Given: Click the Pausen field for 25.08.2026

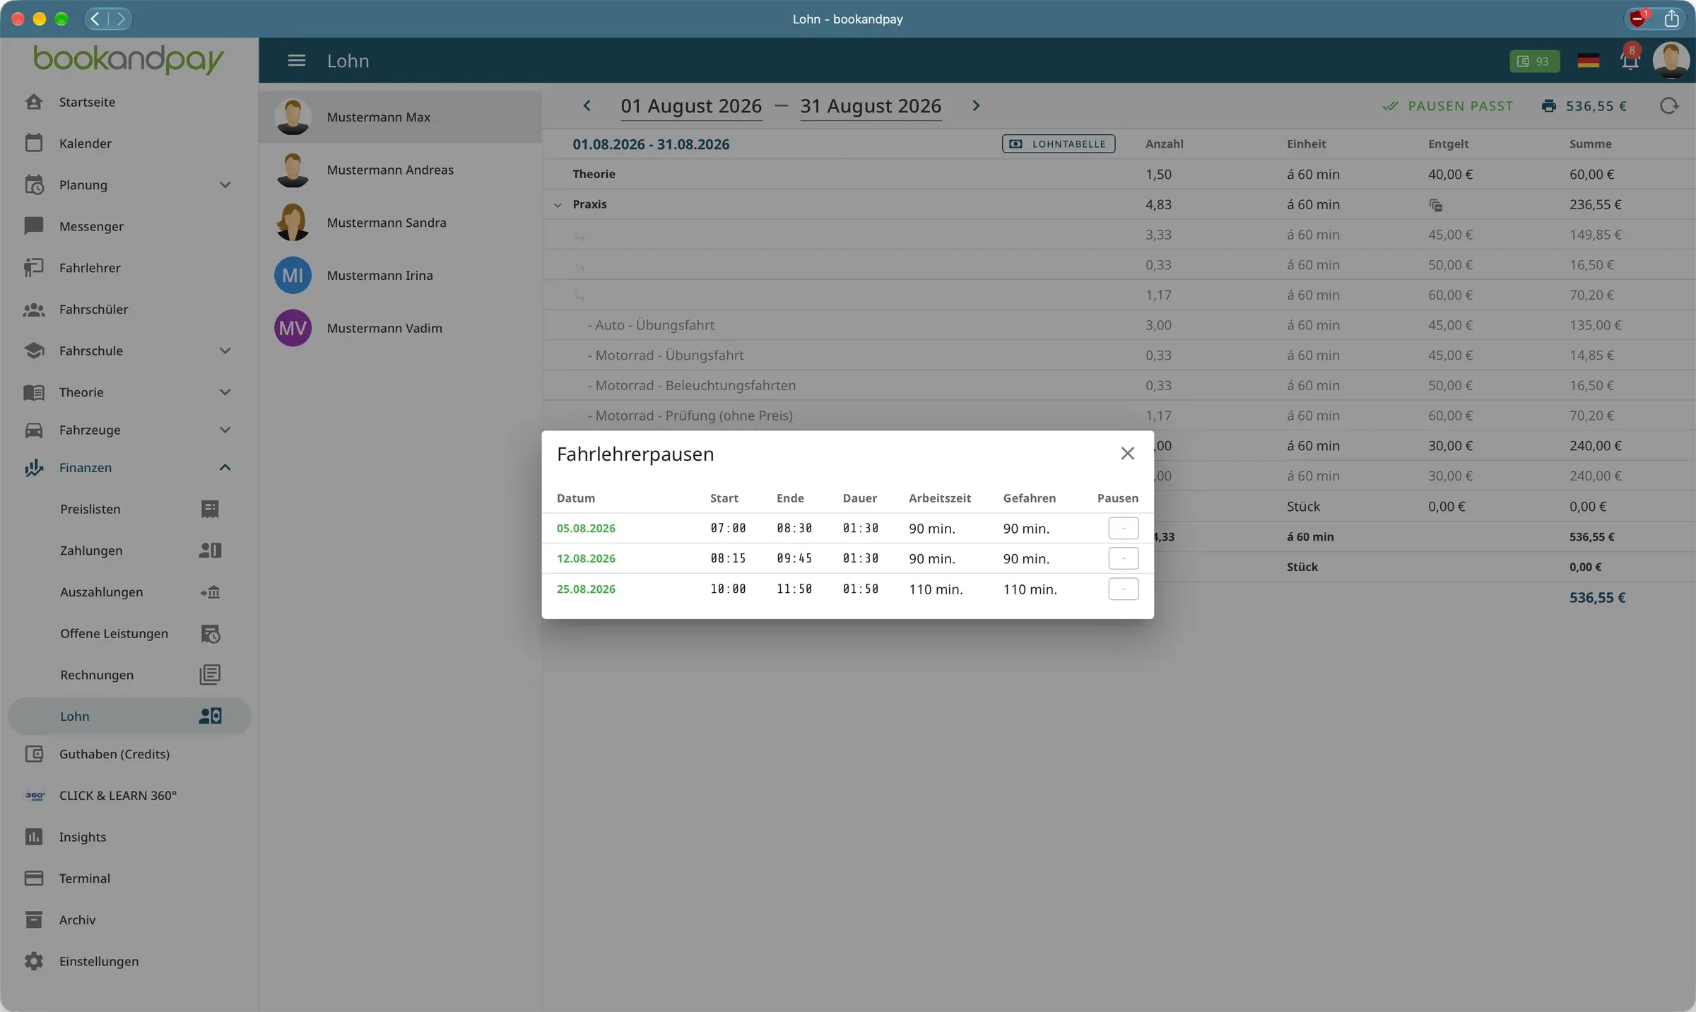Looking at the screenshot, I should tap(1123, 589).
